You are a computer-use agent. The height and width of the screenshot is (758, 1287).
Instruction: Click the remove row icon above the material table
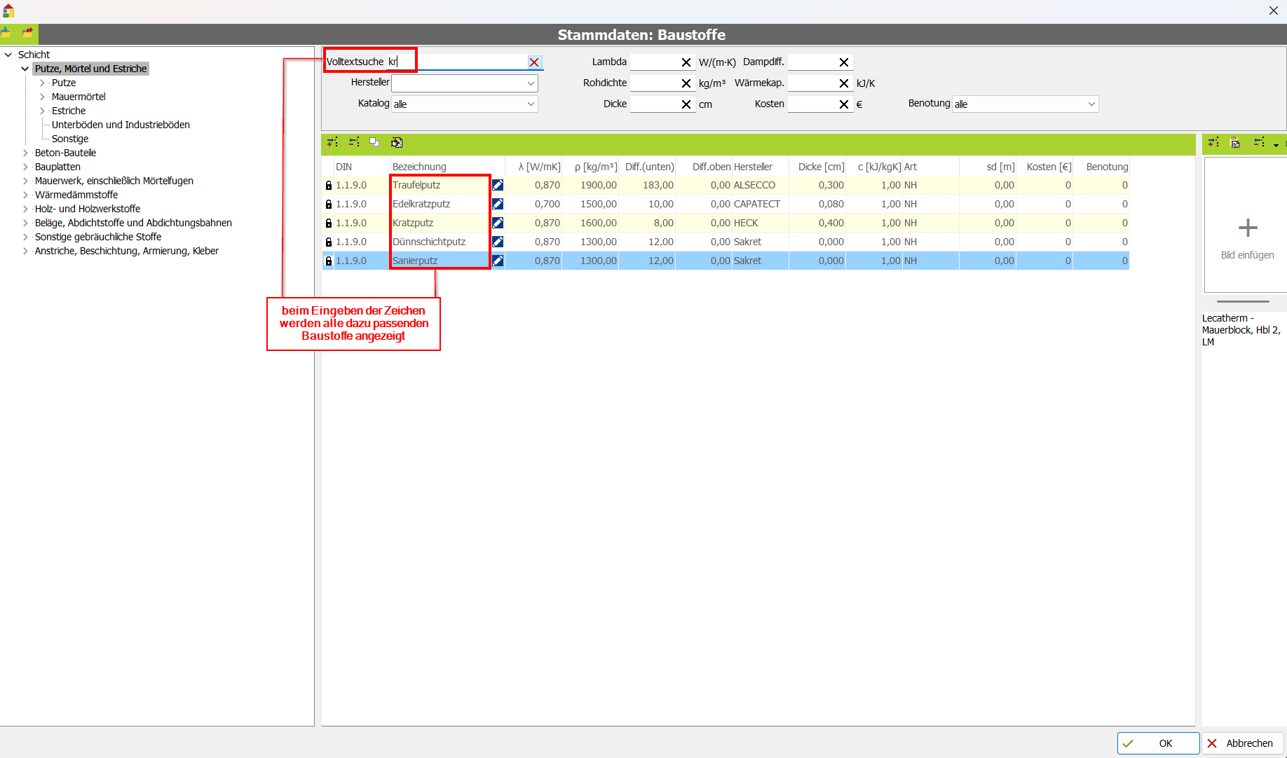pos(354,142)
